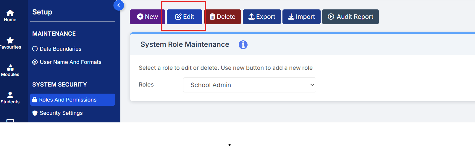This screenshot has width=475, height=146.
Task: Go to Security Settings
Action: pos(61,113)
